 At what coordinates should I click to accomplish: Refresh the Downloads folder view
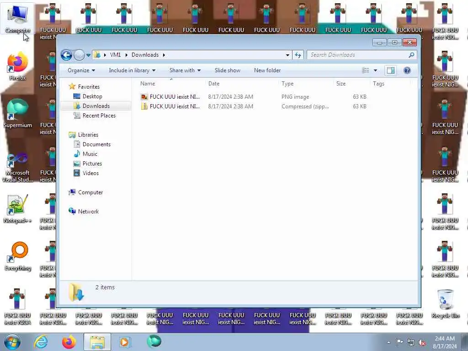(x=298, y=55)
